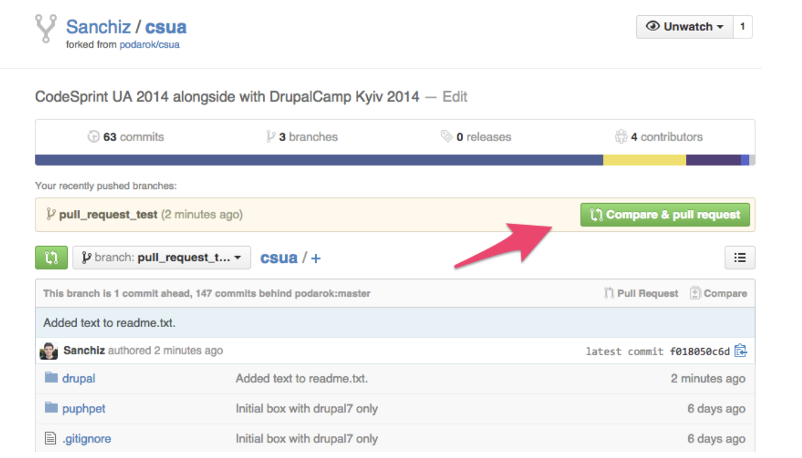This screenshot has width=802, height=458.
Task: Open the recently pushed pull_request_test branch
Action: tap(108, 214)
